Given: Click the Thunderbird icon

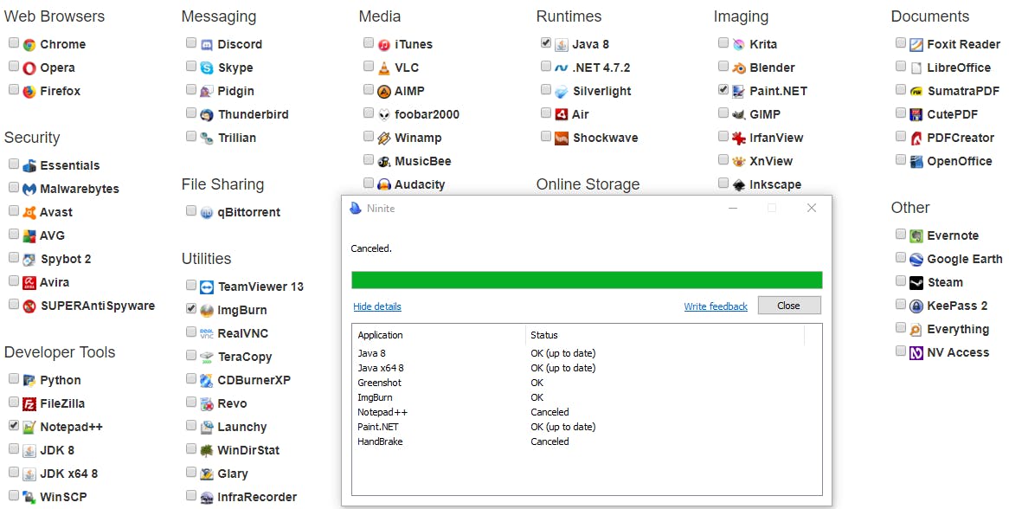Looking at the screenshot, I should point(207,115).
